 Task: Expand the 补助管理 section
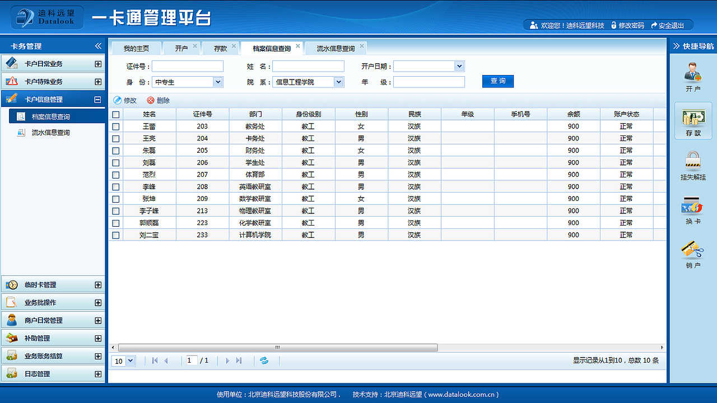pyautogui.click(x=98, y=339)
